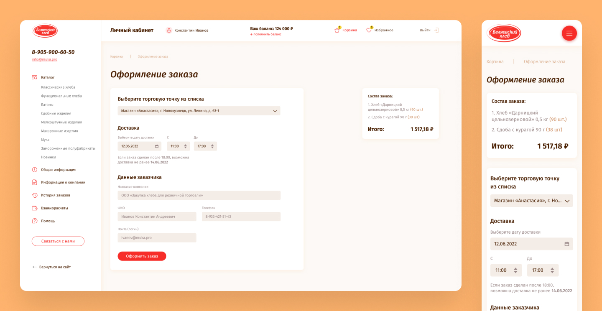Select Классические хлеба in the catalog list
The height and width of the screenshot is (311, 602).
(58, 87)
